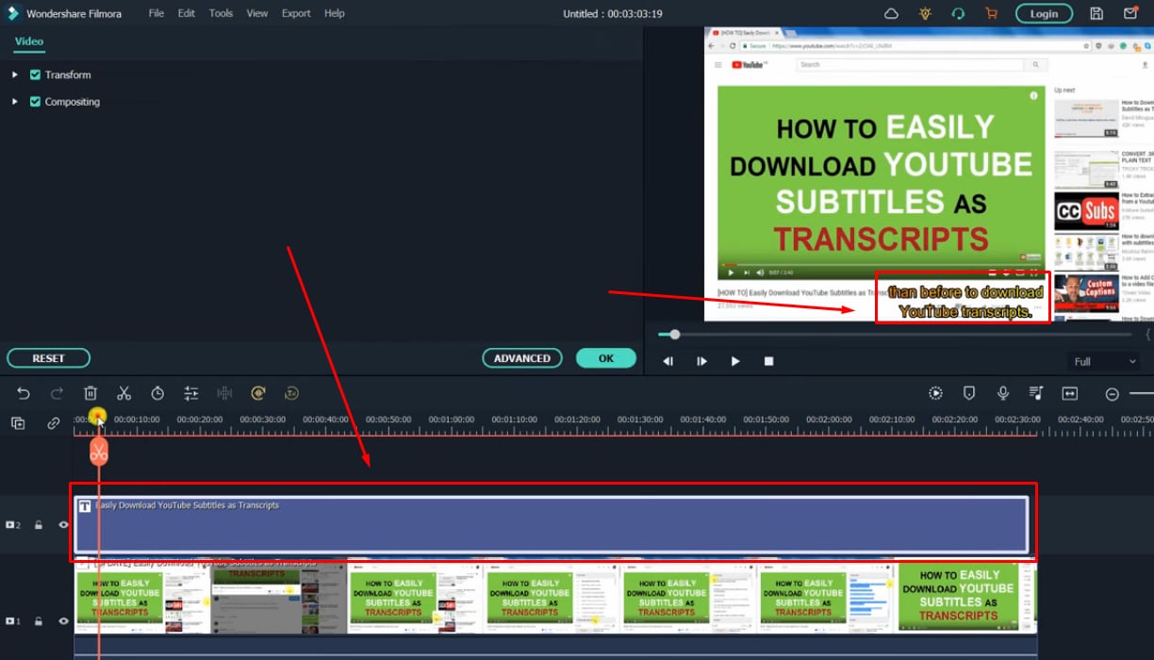
Task: Lock track 2 with padlock icon
Action: pyautogui.click(x=39, y=525)
